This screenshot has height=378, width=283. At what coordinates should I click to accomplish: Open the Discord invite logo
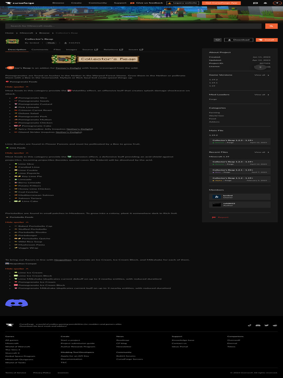click(x=17, y=303)
